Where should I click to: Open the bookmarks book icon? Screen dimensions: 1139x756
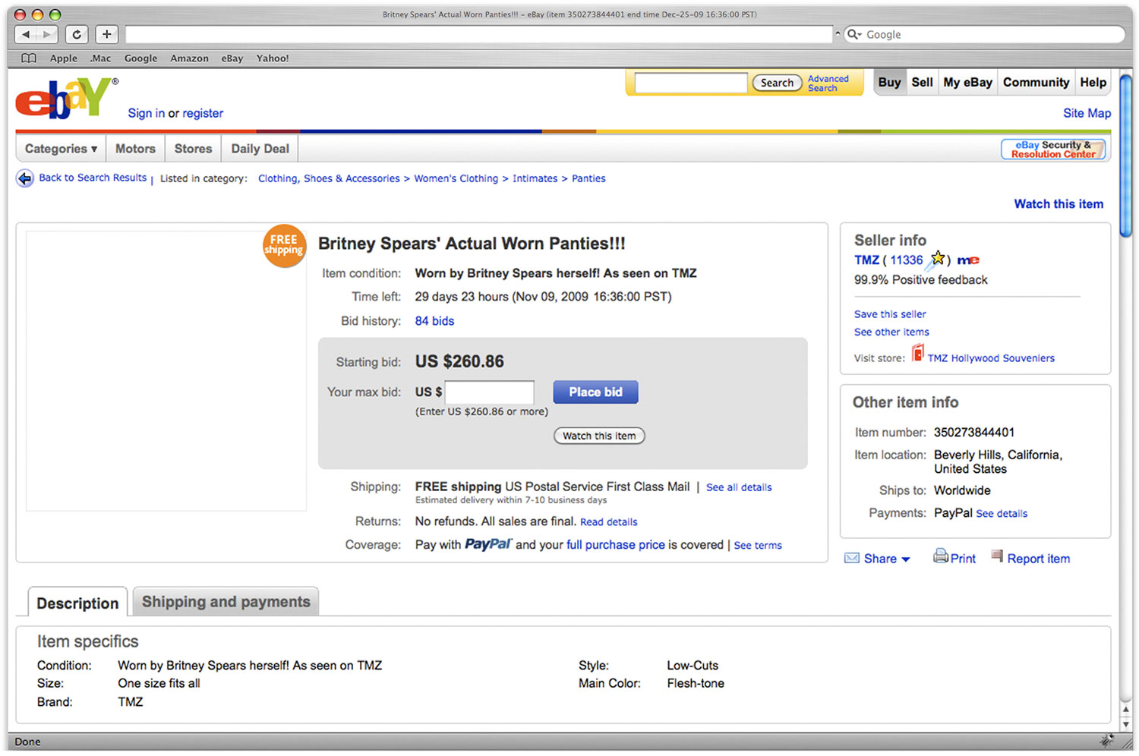pyautogui.click(x=29, y=58)
